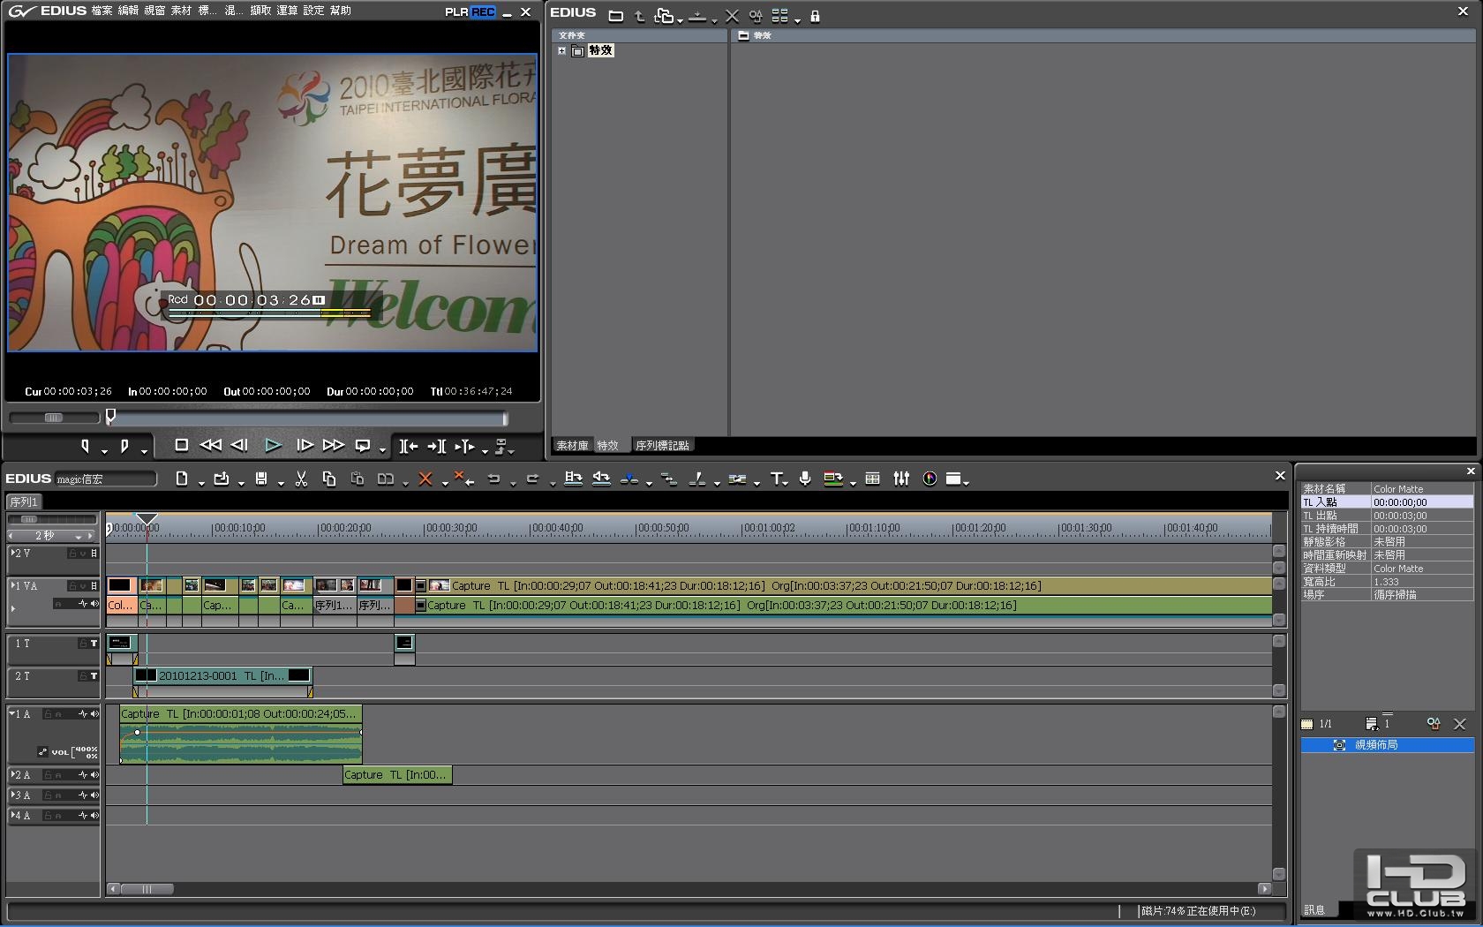Click the Set Out point marker icon
1483x927 pixels.
tap(124, 447)
